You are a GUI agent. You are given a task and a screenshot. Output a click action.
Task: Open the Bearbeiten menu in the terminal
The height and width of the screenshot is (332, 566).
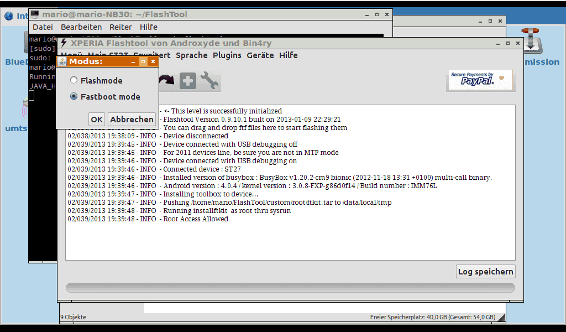[81, 27]
